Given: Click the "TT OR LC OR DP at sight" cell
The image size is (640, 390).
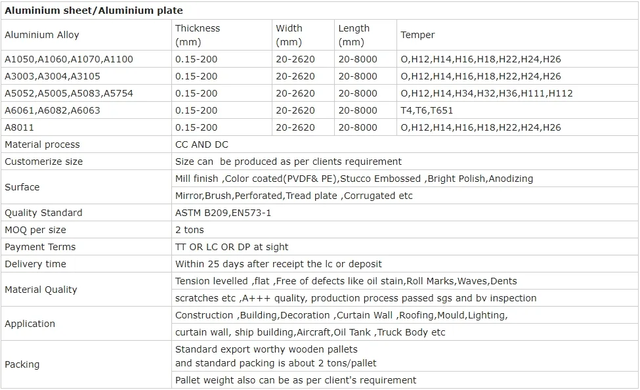Looking at the screenshot, I should 232,247.
